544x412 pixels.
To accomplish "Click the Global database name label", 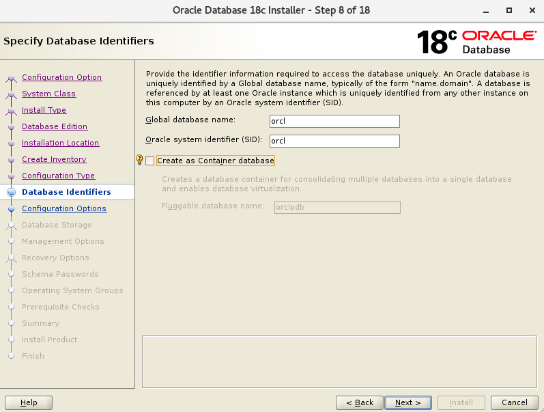I will 190,120.
